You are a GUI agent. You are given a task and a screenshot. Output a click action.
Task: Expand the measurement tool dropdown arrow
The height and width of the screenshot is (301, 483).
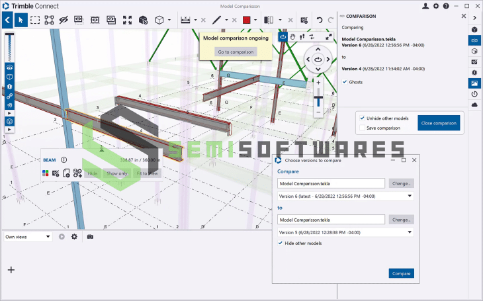tap(195, 21)
